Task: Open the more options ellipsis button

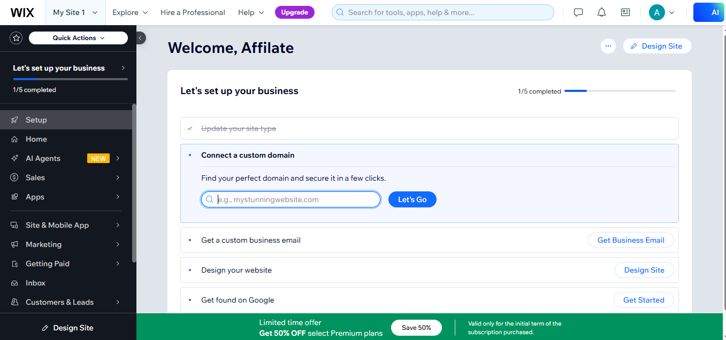Action: click(x=608, y=46)
